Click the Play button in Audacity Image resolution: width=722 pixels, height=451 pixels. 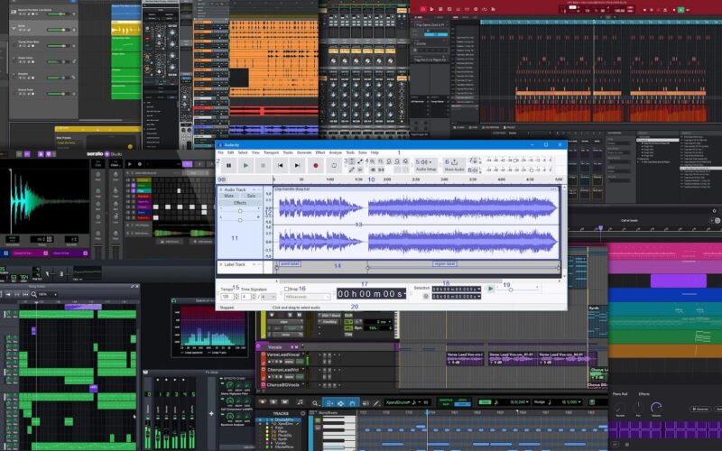(x=245, y=166)
